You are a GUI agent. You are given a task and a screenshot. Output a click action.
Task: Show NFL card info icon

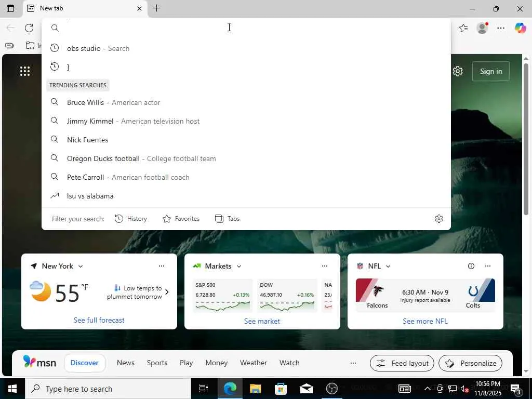point(471,266)
